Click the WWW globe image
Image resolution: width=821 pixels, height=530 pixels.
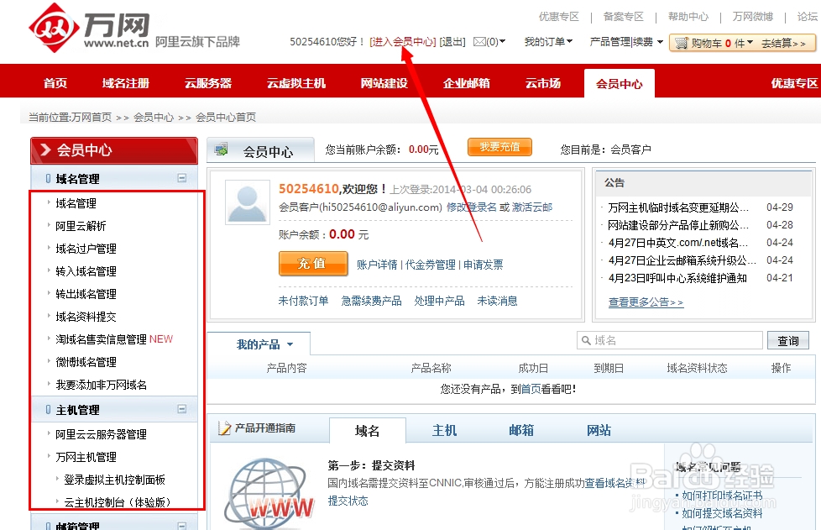pyautogui.click(x=269, y=493)
